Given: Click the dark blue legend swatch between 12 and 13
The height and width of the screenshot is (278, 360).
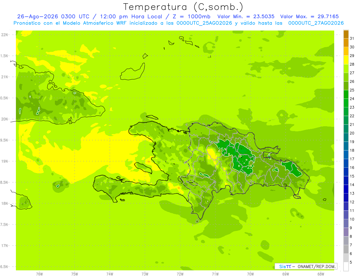Looking at the screenshot, I should (x=346, y=198).
